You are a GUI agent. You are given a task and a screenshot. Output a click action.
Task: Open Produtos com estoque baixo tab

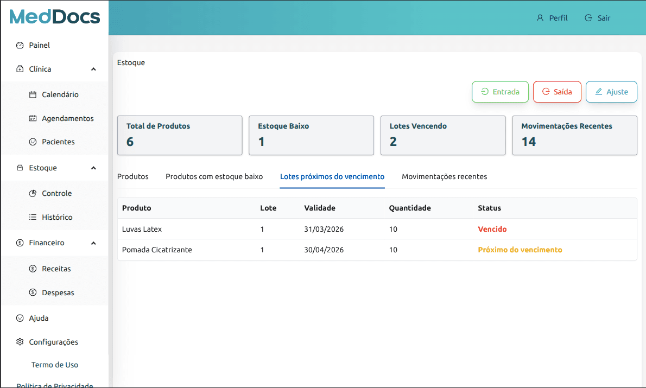click(x=214, y=176)
